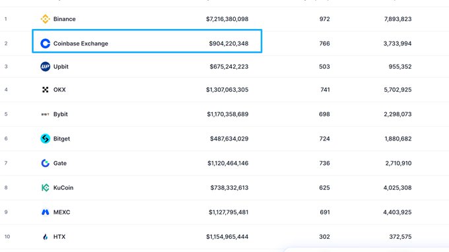Open the MEXC exchange link
This screenshot has height=252, width=449.
click(x=61, y=212)
